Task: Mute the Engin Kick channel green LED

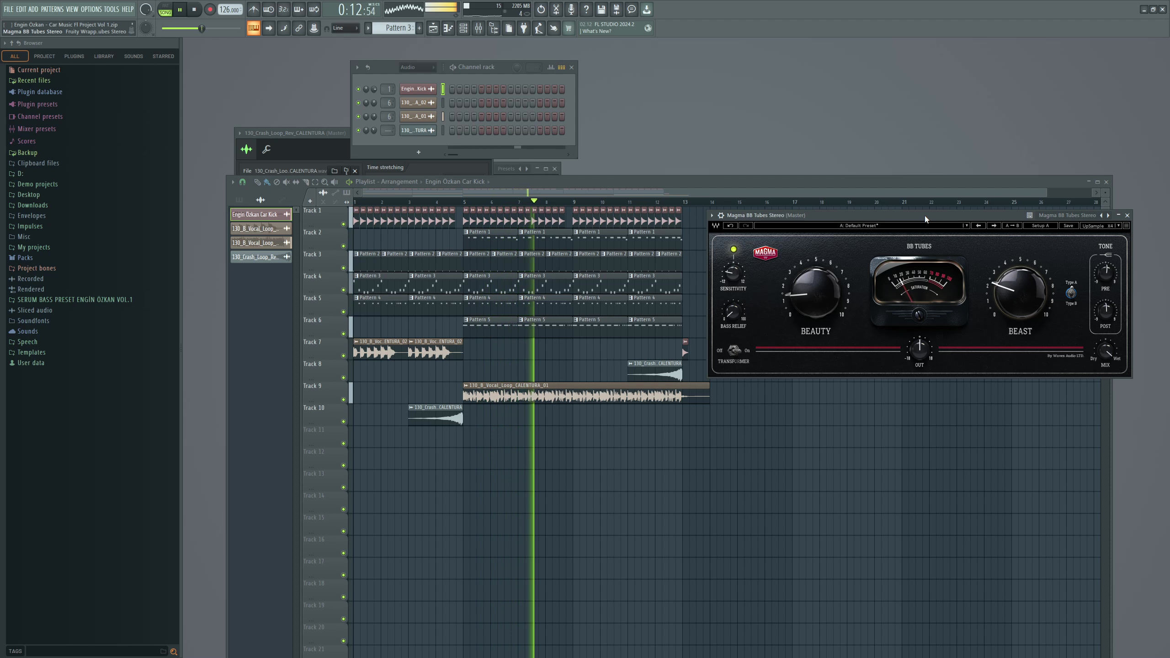Action: coord(358,89)
